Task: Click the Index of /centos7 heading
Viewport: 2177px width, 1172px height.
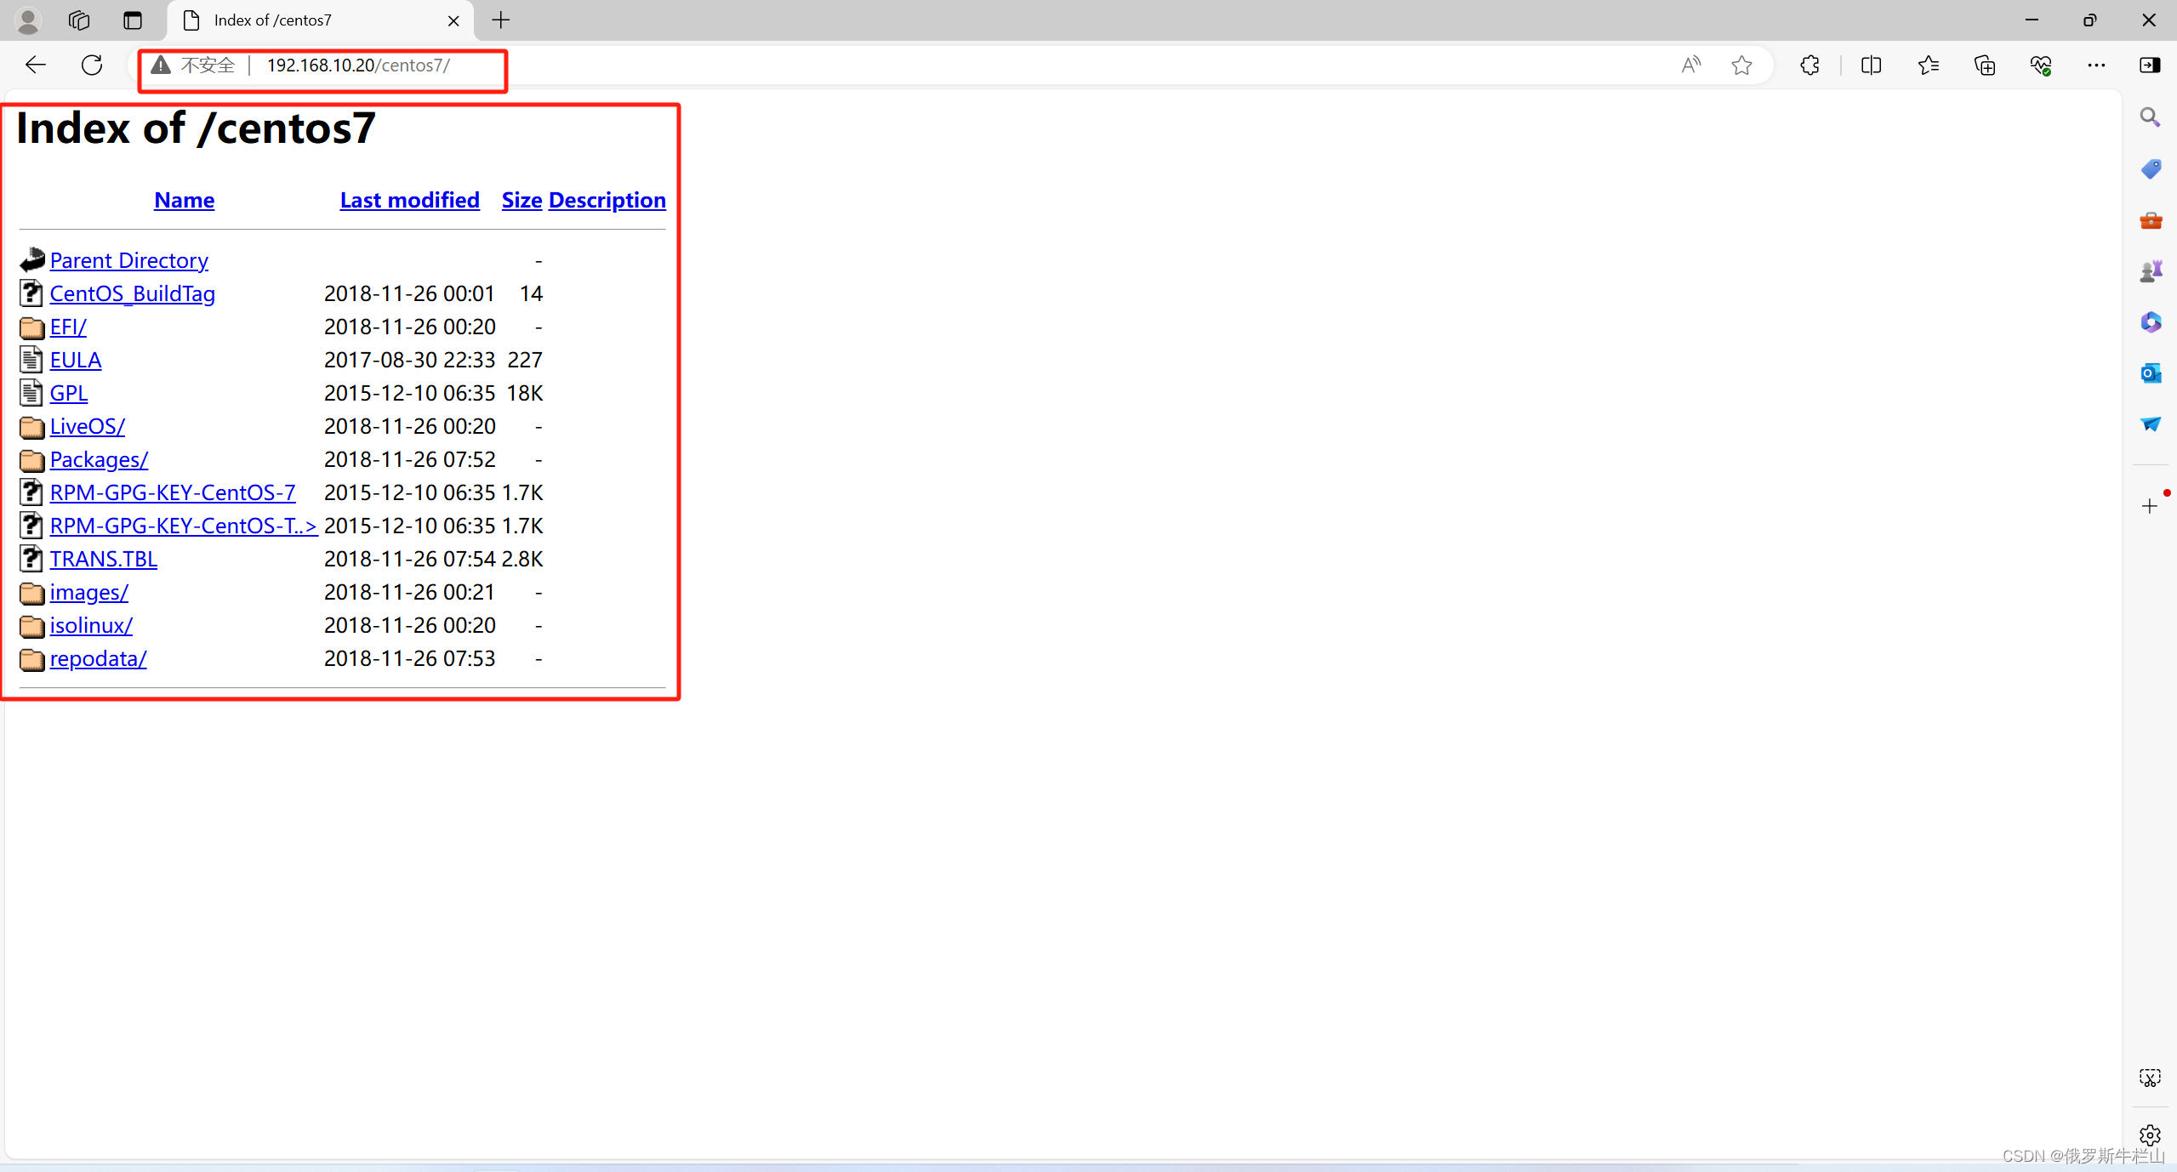Action: (196, 128)
